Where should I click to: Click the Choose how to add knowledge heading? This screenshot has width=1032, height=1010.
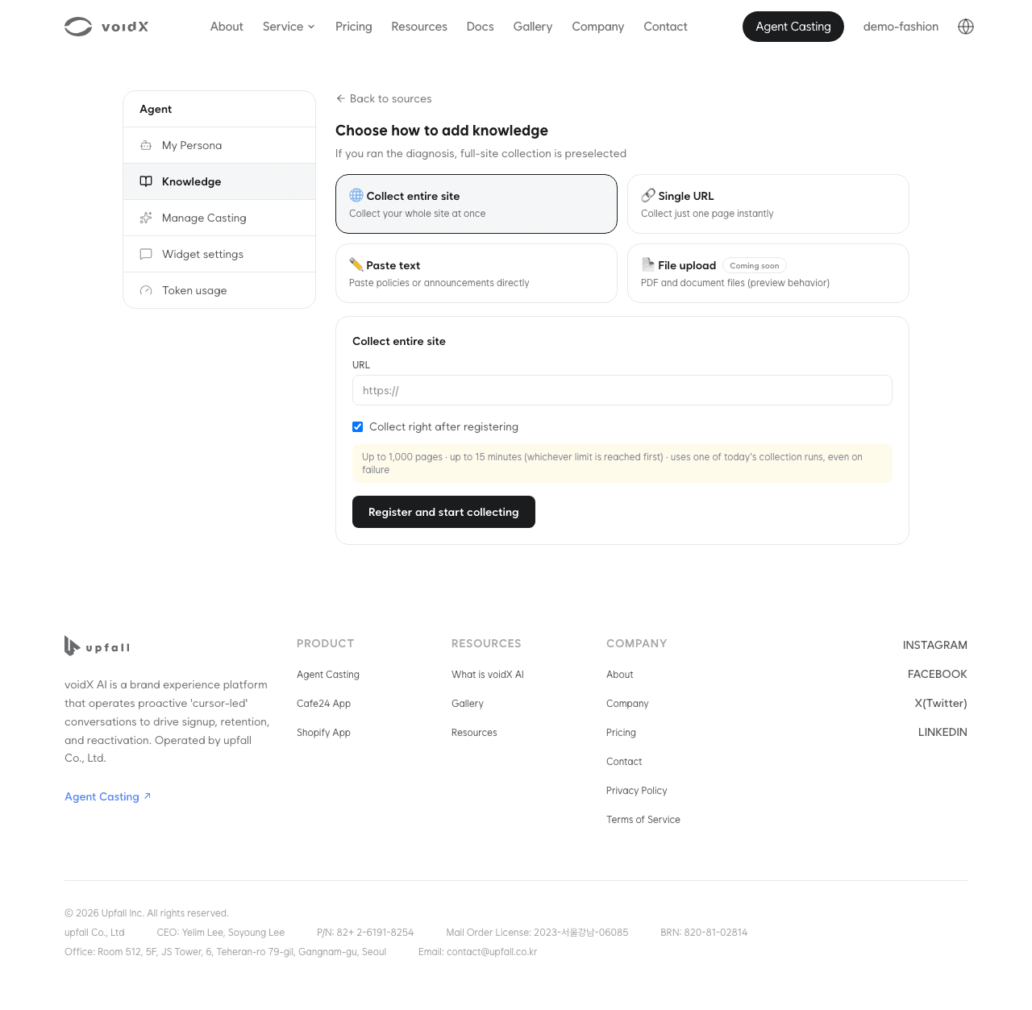(x=442, y=131)
